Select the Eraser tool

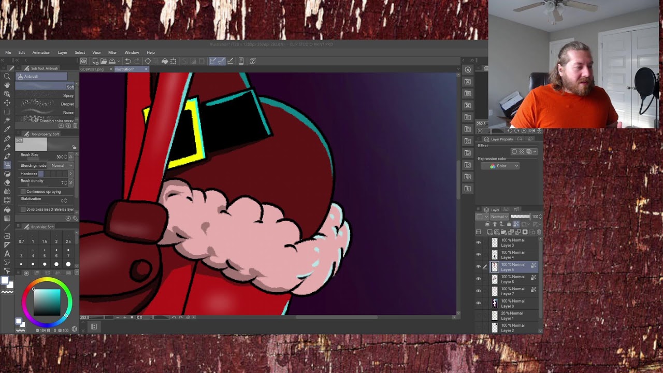tap(7, 183)
